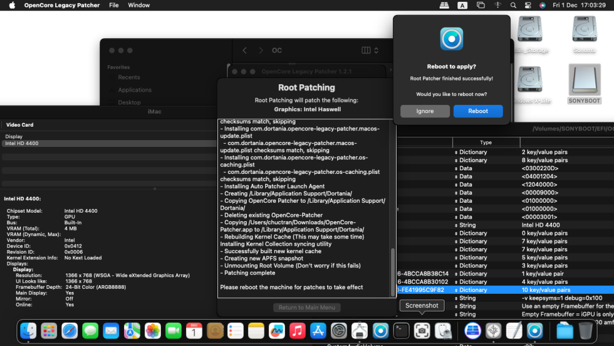This screenshot has height=346, width=614.
Task: Open the Window menu
Action: pos(139,5)
